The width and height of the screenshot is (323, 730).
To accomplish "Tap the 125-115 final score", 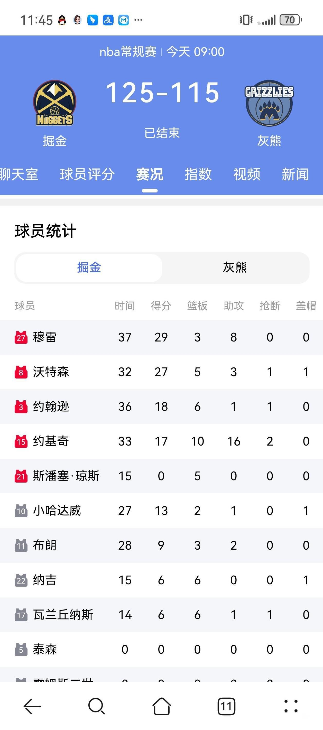I will [162, 93].
